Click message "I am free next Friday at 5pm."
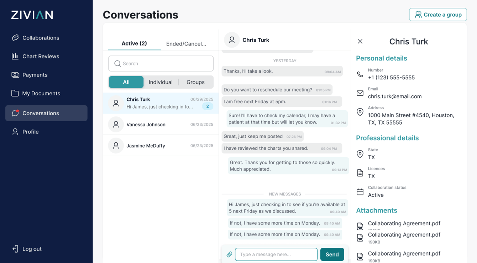The height and width of the screenshot is (263, 477). [282, 101]
